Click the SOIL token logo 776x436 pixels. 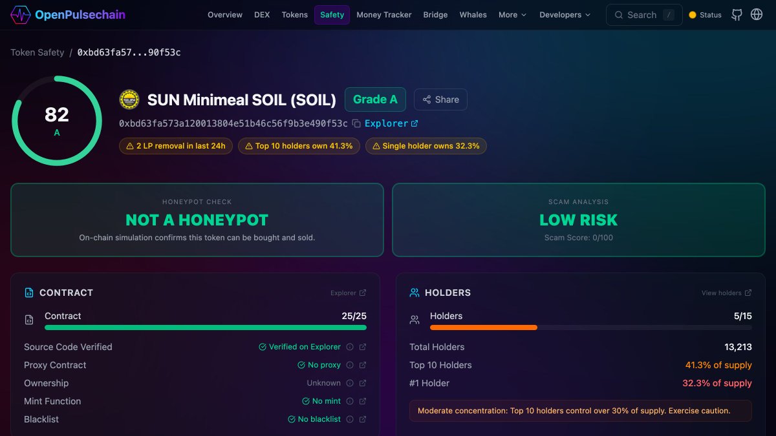click(x=129, y=99)
